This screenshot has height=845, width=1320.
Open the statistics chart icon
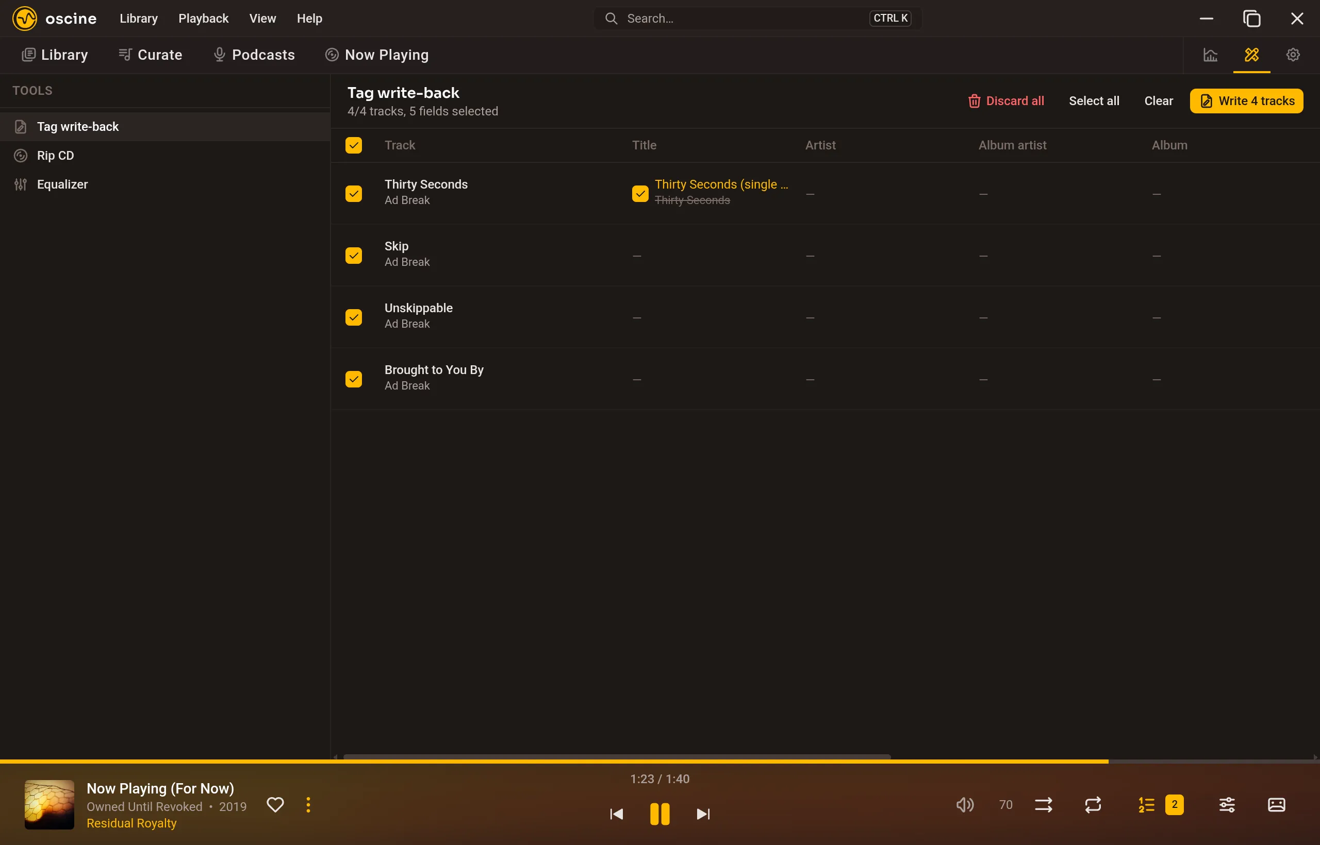pyautogui.click(x=1210, y=55)
